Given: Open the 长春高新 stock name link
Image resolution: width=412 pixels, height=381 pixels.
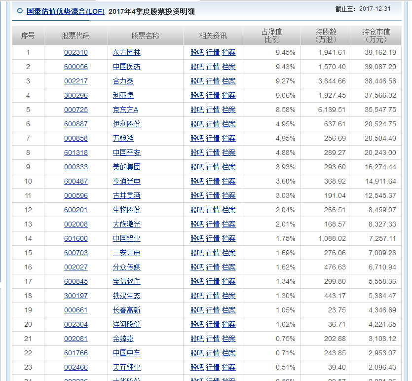Looking at the screenshot, I should tap(127, 310).
